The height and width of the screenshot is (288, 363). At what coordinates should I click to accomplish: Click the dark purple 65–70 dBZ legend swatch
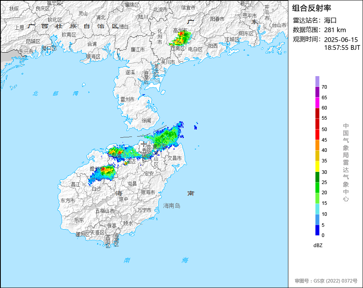coord(317,92)
